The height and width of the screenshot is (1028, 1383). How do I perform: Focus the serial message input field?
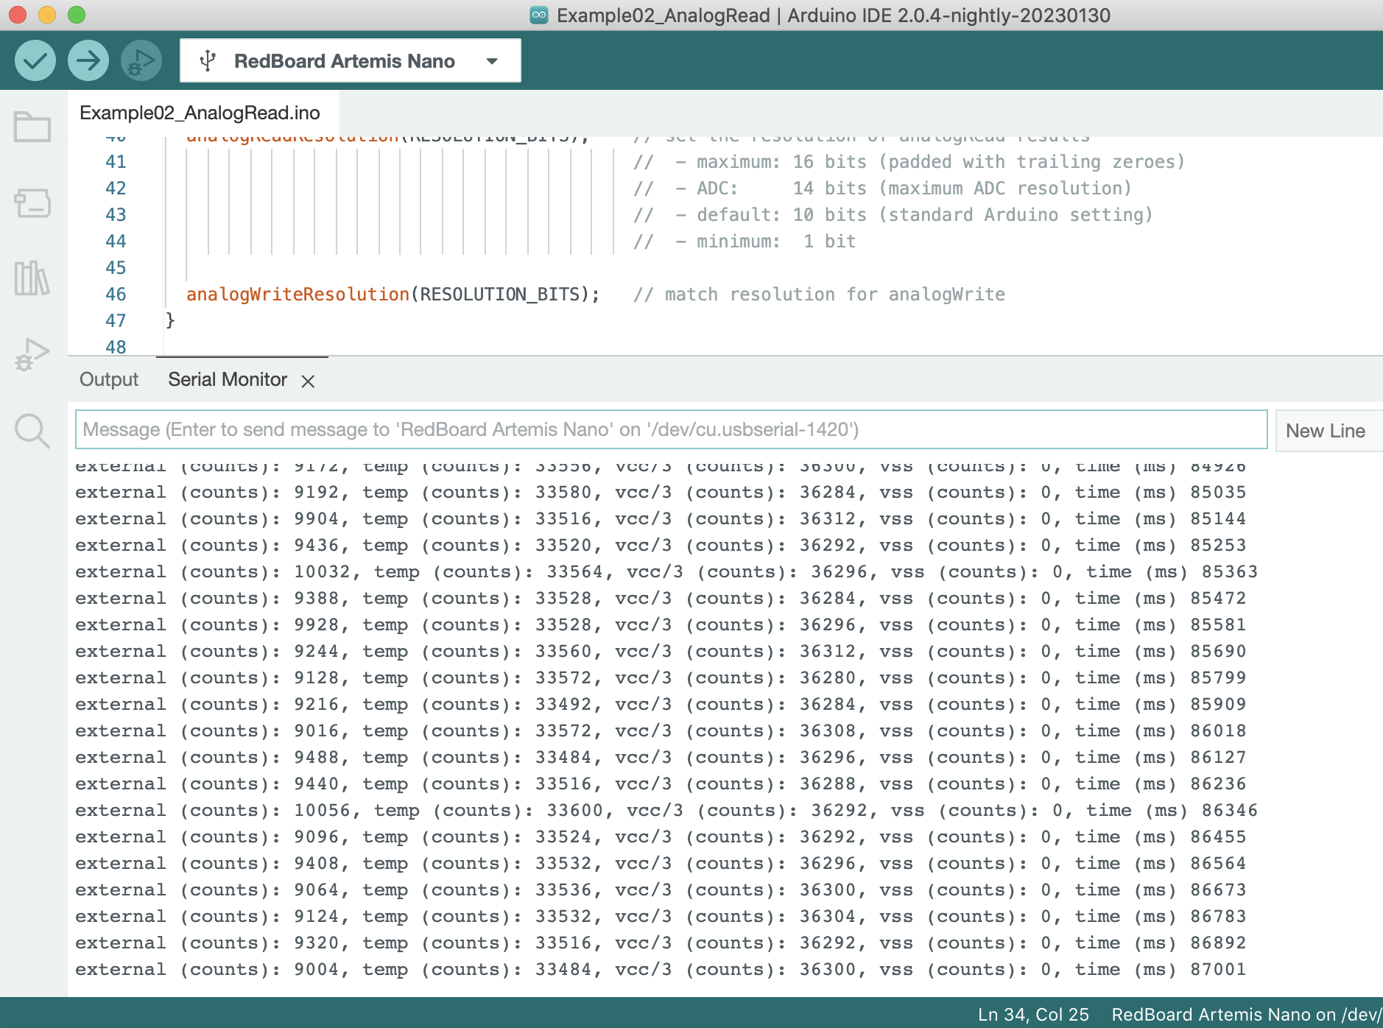point(671,429)
